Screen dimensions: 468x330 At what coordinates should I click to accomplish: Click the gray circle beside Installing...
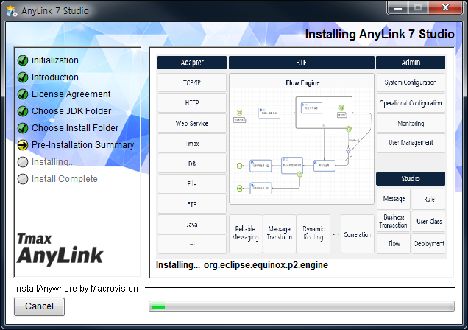pos(23,162)
